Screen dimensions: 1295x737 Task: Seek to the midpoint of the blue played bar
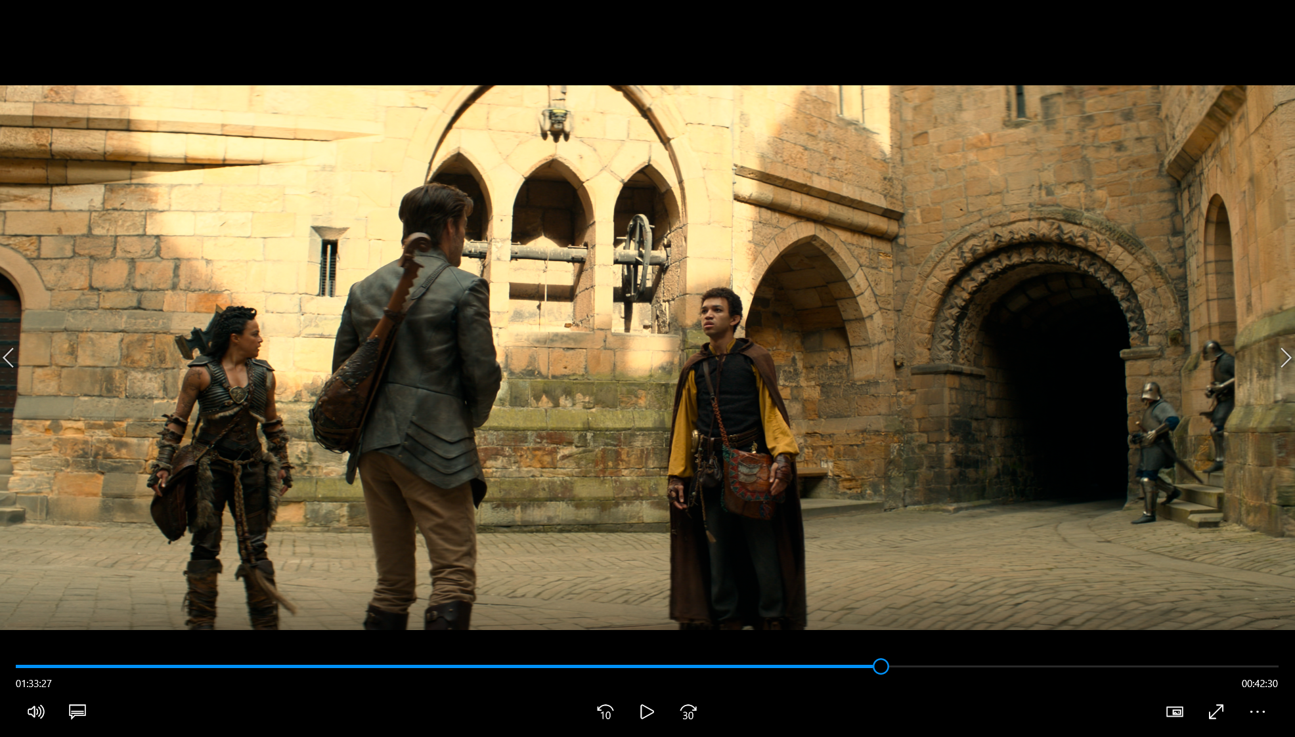point(448,667)
